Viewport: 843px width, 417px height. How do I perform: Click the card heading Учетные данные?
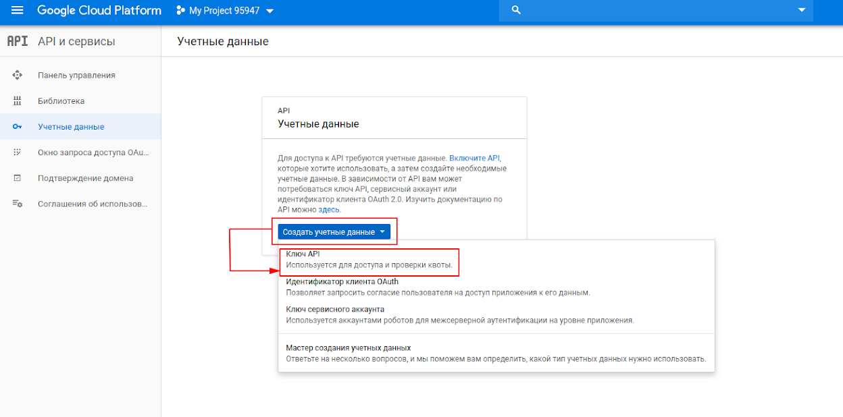point(318,124)
